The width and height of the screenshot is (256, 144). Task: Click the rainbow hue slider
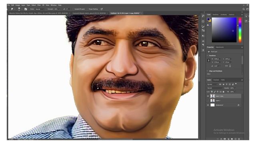240,30
